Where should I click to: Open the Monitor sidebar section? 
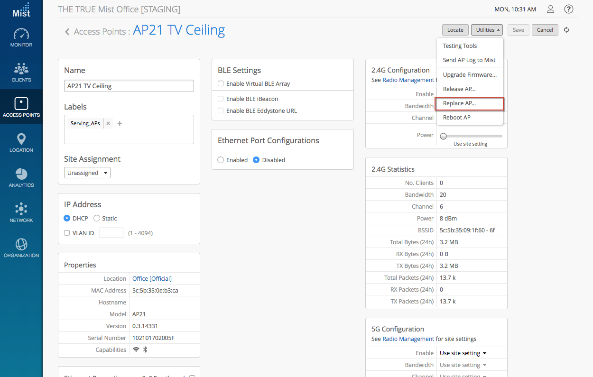coord(21,38)
